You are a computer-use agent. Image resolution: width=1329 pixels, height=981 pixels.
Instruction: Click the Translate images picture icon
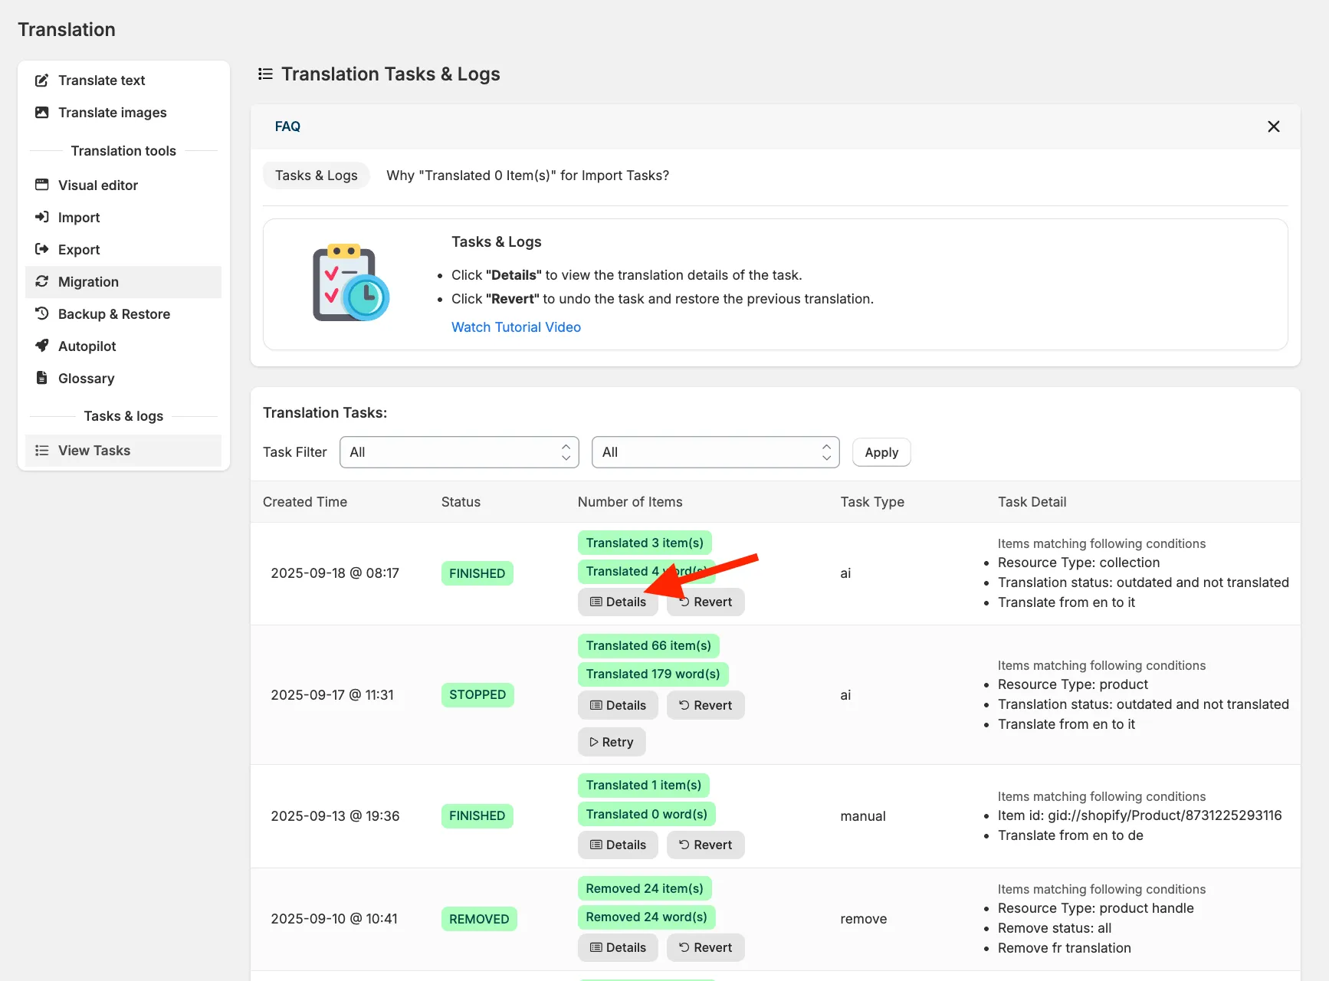42,113
